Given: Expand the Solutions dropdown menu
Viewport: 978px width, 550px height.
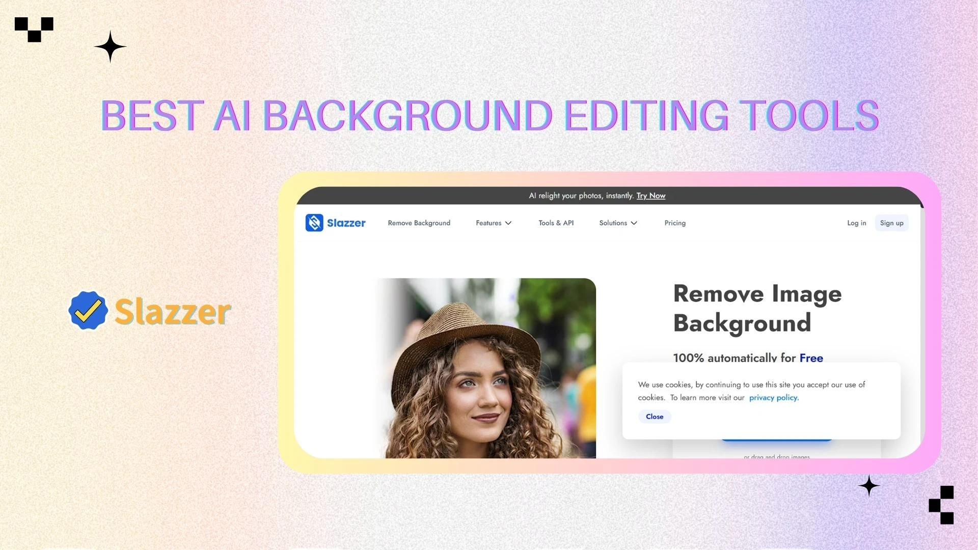Looking at the screenshot, I should coord(613,223).
